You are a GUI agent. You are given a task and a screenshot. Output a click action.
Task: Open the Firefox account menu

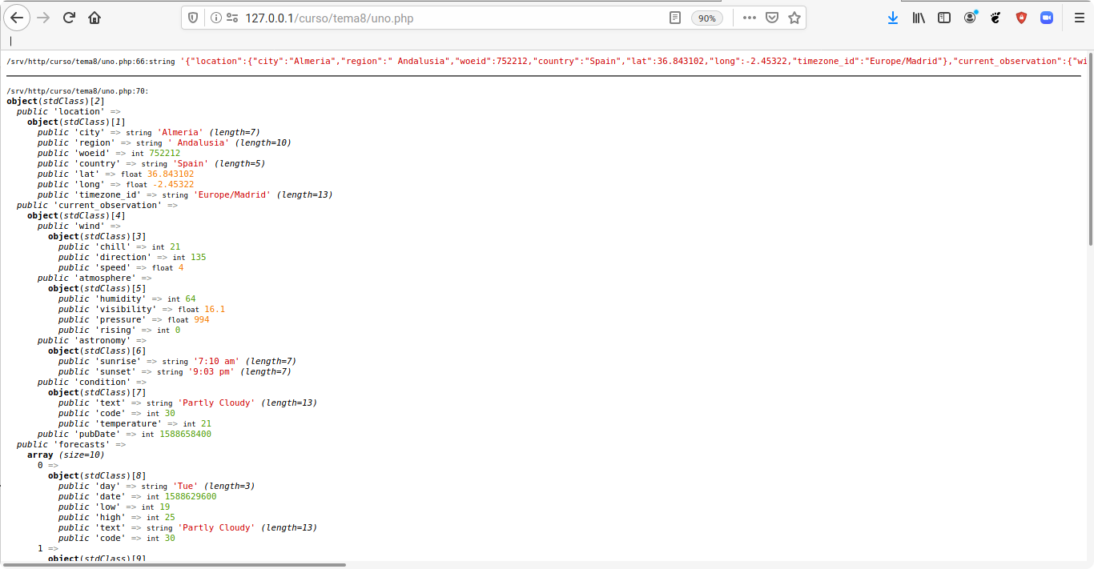click(970, 18)
